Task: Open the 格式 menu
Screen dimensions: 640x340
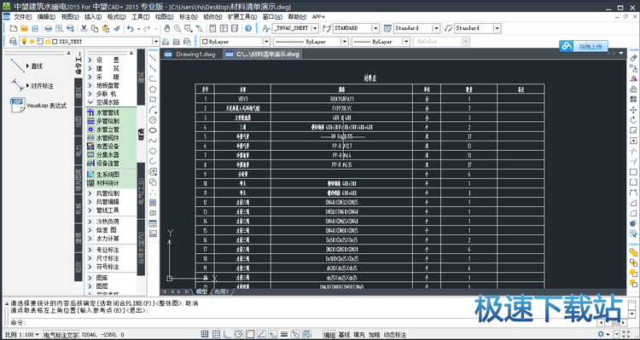Action: point(117,17)
